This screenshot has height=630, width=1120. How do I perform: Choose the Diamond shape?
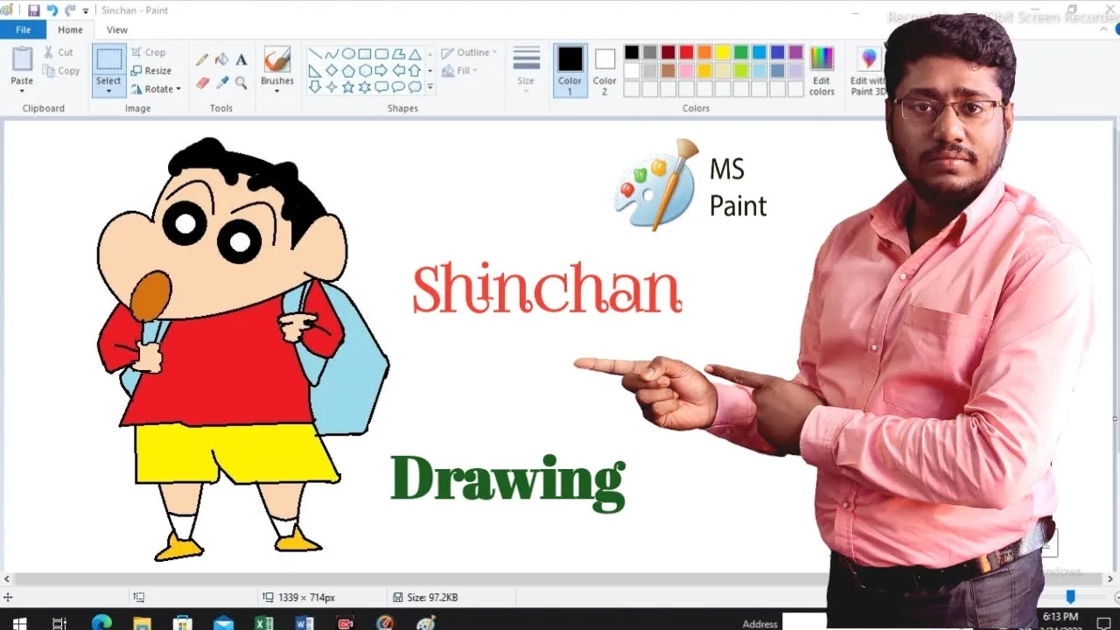[x=332, y=70]
